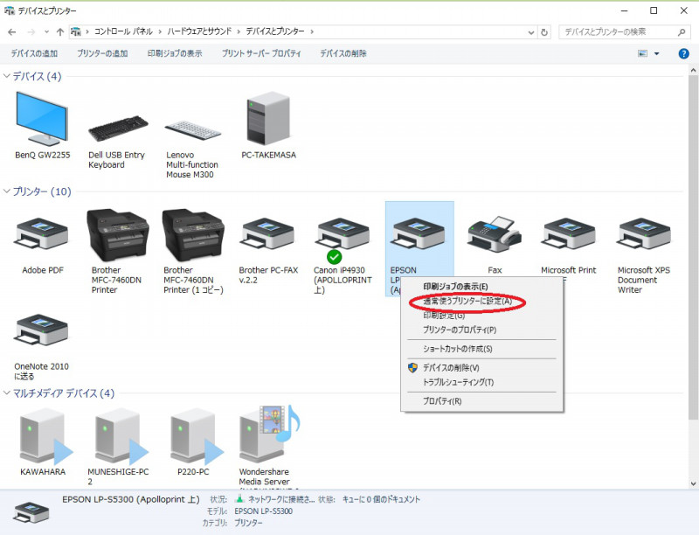The height and width of the screenshot is (535, 699).
Task: Click the EPSON printer thumbnail in details pane
Action: pos(31,511)
